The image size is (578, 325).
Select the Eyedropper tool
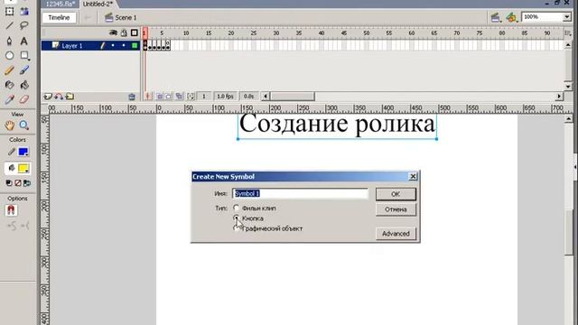tap(10, 99)
